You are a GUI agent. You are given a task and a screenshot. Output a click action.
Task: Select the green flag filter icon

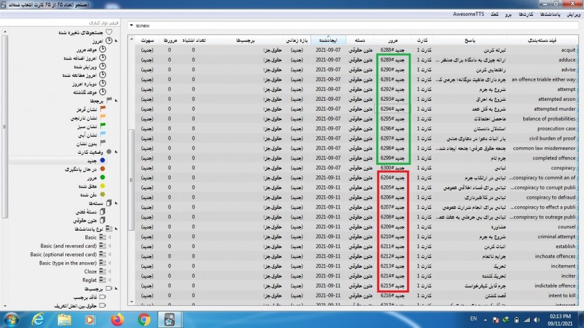[103, 126]
